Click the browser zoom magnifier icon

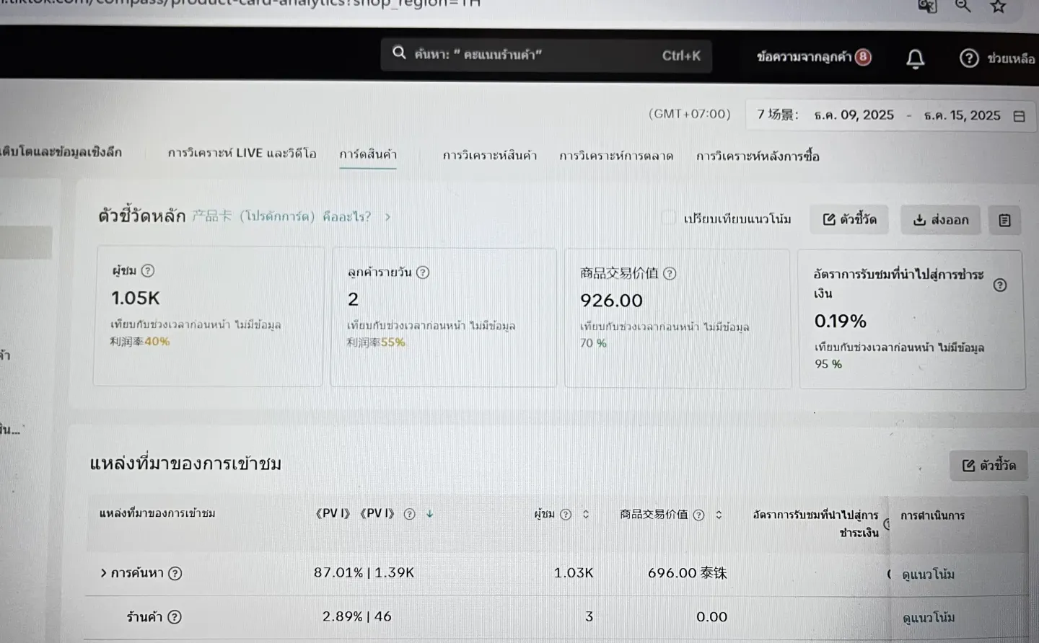coord(963,6)
